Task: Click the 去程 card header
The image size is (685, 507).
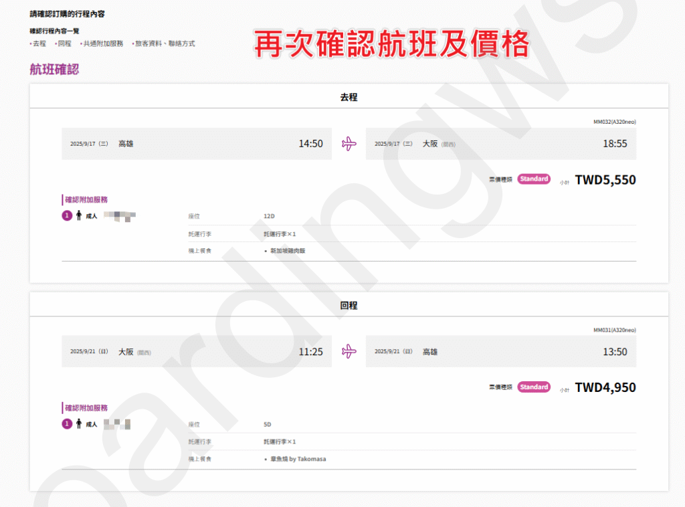Action: (x=349, y=97)
